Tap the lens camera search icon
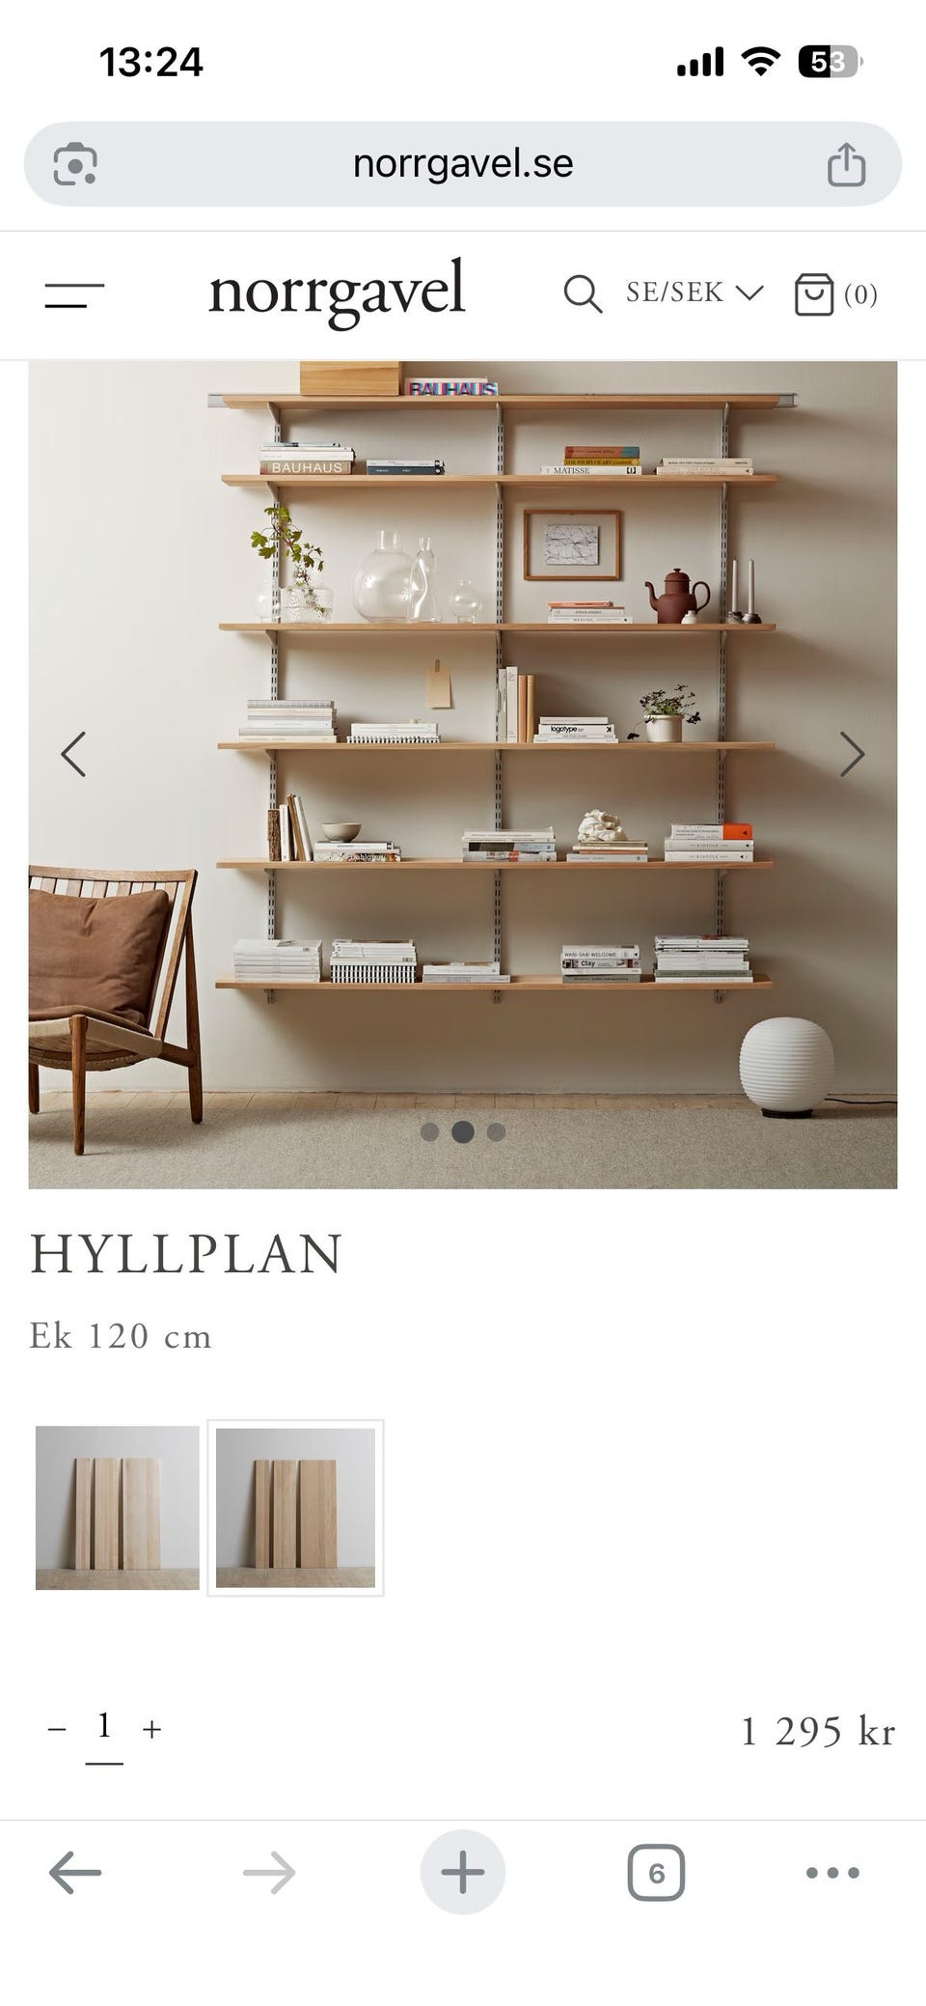Viewport: 926px width, 2006px height. [x=75, y=163]
